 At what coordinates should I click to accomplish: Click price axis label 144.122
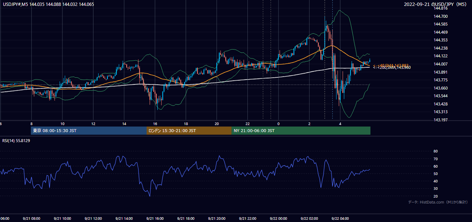pos(440,56)
